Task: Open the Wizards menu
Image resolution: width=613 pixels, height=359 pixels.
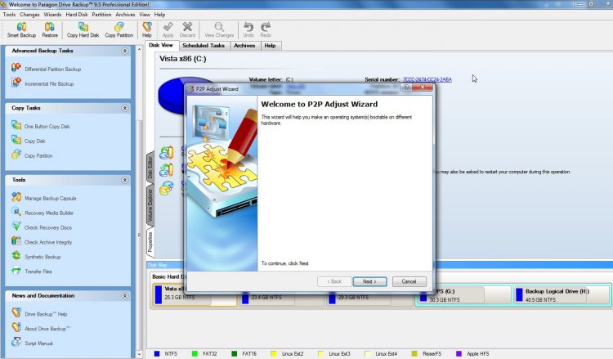Action: 52,15
